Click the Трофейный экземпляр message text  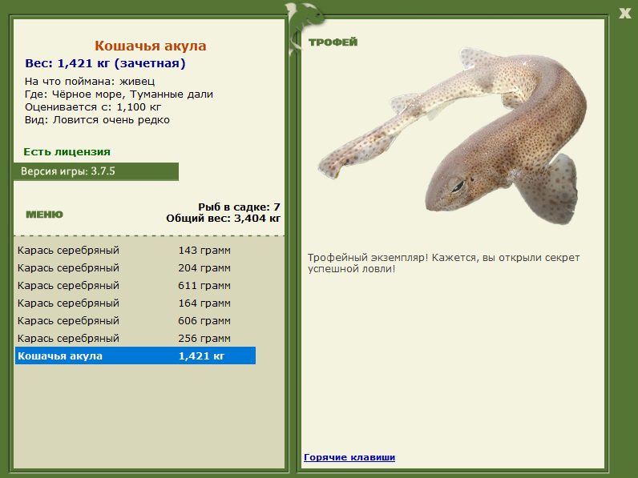coord(443,263)
